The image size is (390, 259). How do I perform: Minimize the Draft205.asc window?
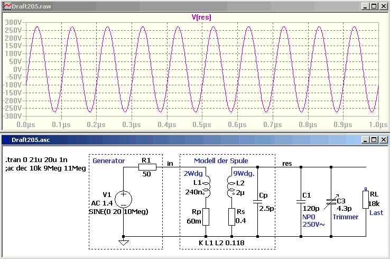pyautogui.click(x=365, y=140)
